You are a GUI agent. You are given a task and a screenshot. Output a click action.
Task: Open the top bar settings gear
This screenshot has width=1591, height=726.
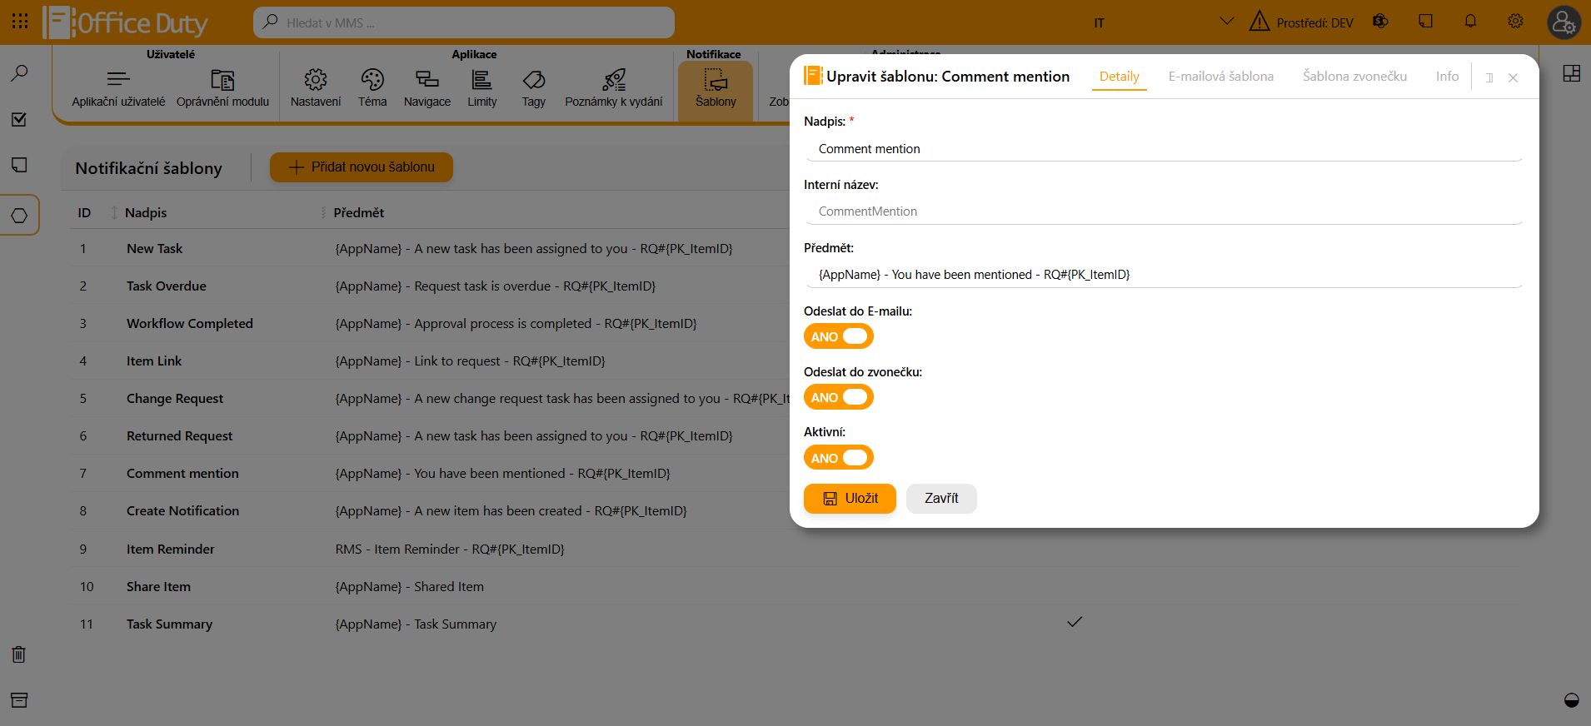click(x=1516, y=22)
